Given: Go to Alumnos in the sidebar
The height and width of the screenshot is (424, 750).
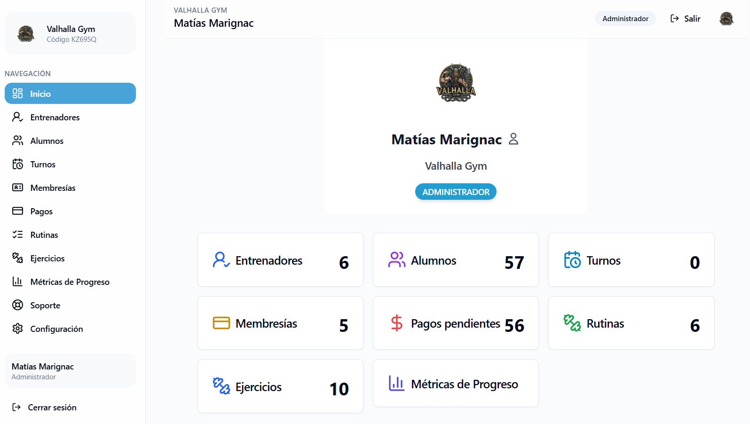Looking at the screenshot, I should coord(47,141).
